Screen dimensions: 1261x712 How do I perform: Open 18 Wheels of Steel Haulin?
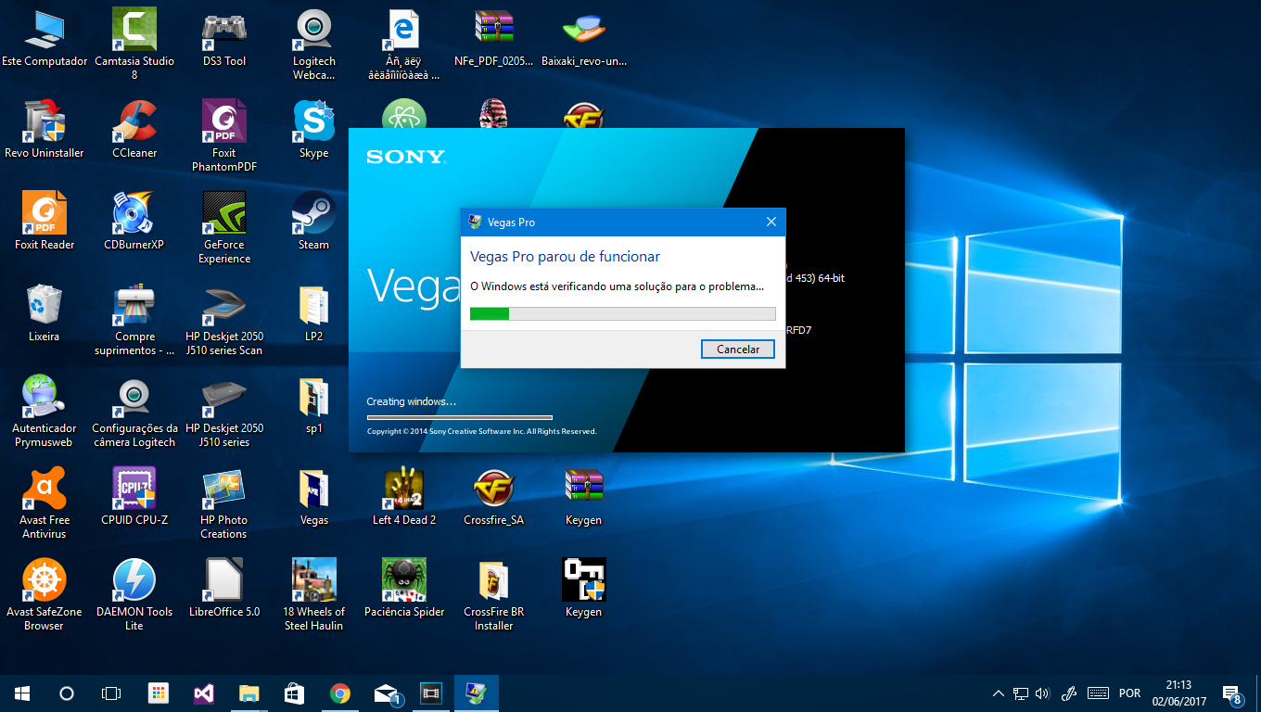(314, 595)
